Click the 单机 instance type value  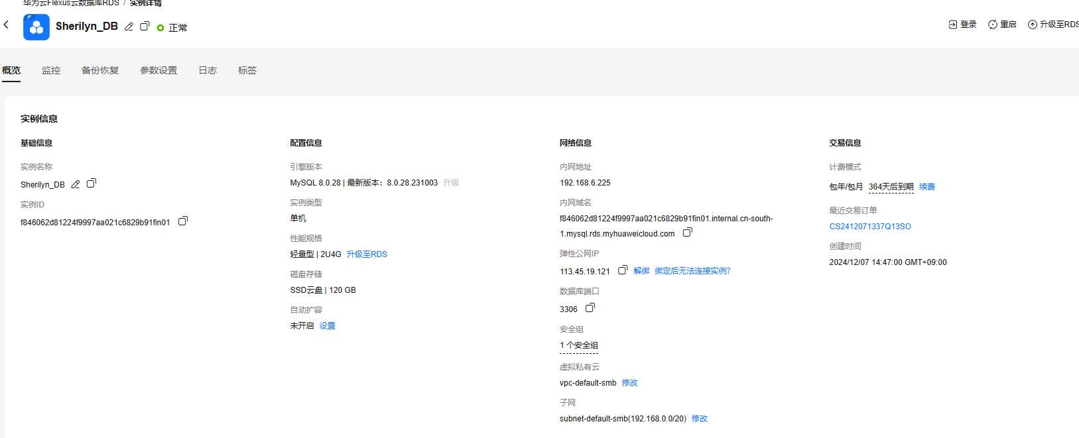(298, 219)
